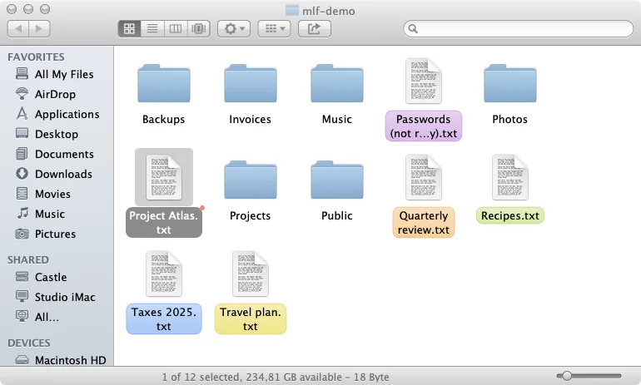
Task: Click in the search field
Action: pyautogui.click(x=519, y=28)
